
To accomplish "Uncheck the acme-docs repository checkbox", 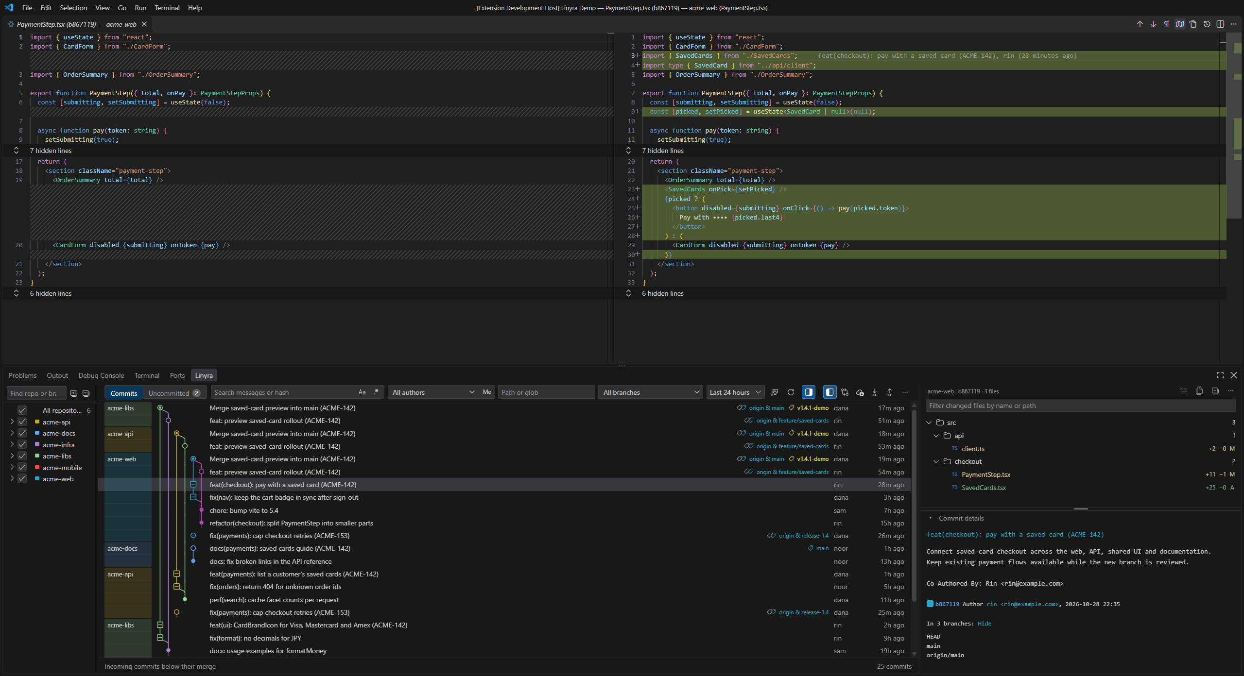I will [22, 433].
